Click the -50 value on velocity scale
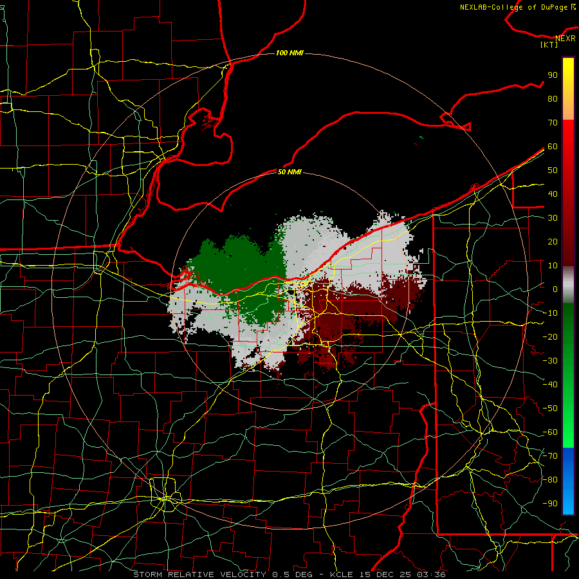The image size is (579, 579). click(550, 409)
